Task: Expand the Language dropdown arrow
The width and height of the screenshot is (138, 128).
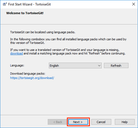Action: coord(99,65)
